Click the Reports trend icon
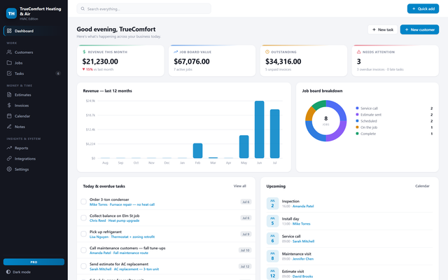The image size is (448, 280). pos(9,148)
